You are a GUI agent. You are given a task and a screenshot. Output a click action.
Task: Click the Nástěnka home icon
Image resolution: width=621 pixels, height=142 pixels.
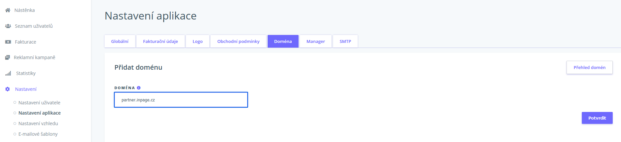[8, 10]
